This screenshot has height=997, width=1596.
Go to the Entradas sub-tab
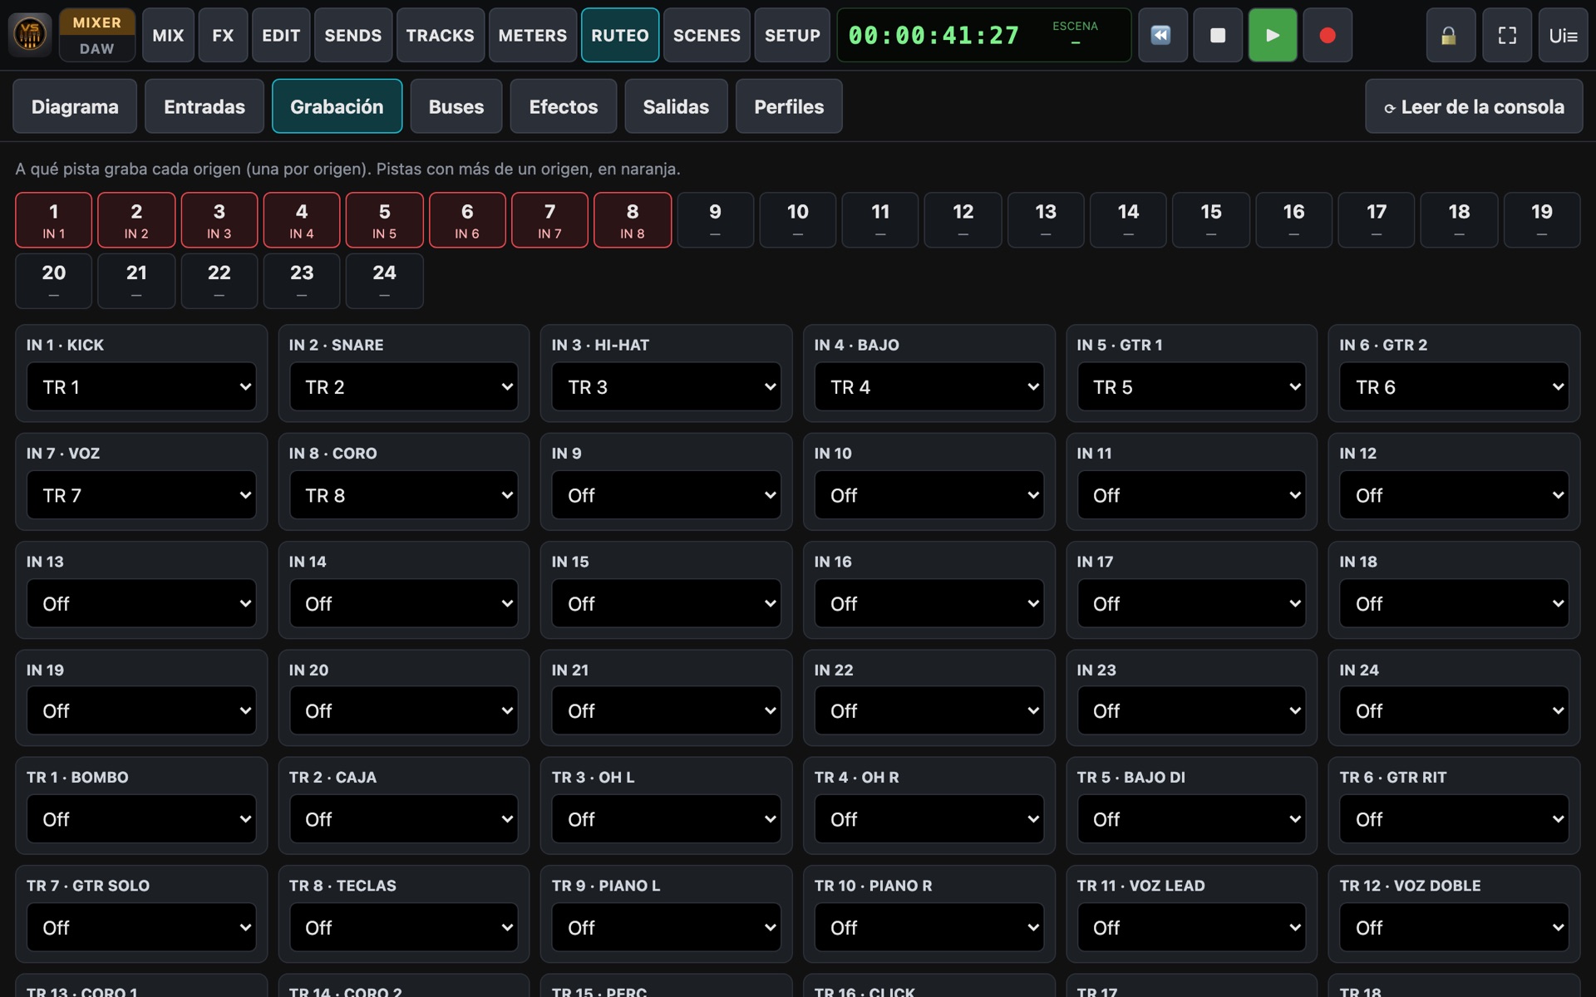click(204, 106)
